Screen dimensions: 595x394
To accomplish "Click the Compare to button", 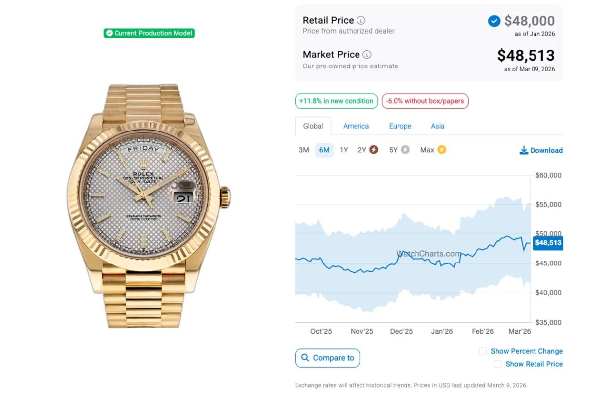I will click(328, 358).
